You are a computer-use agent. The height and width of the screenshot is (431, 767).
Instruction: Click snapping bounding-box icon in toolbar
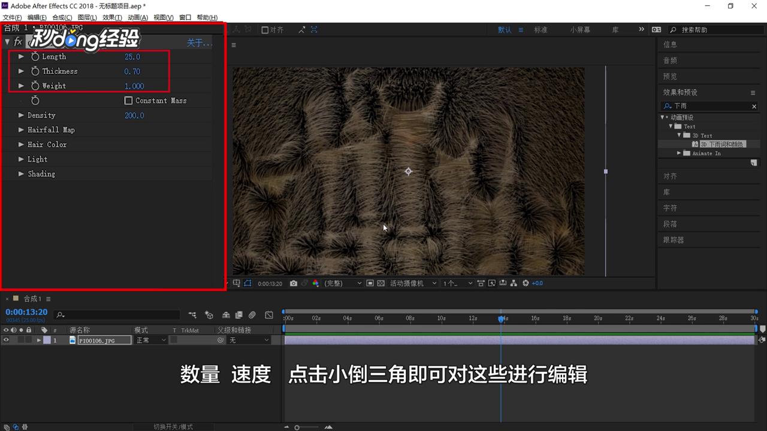(314, 29)
